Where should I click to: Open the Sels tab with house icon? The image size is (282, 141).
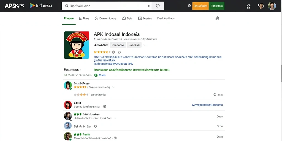click(x=127, y=18)
